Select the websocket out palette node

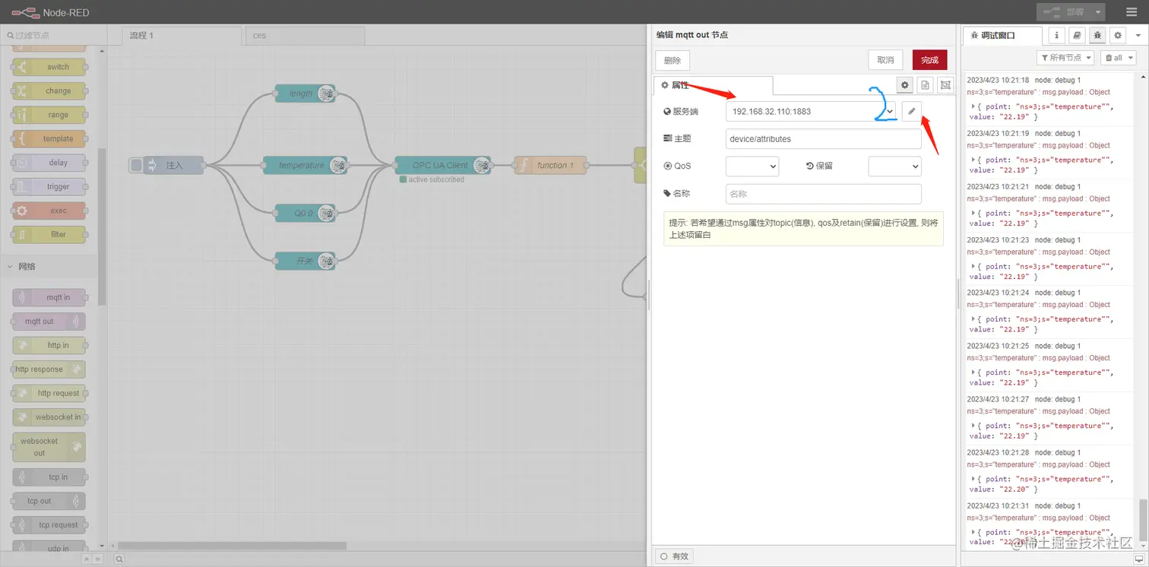click(x=49, y=447)
